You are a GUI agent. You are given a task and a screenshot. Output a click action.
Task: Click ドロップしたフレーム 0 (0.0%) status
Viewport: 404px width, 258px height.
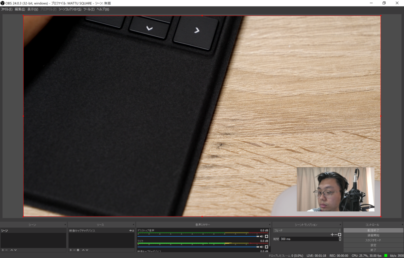tap(286, 256)
